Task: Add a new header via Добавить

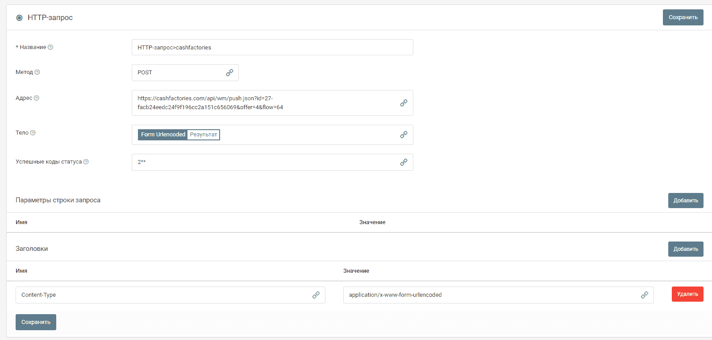Action: tap(685, 249)
